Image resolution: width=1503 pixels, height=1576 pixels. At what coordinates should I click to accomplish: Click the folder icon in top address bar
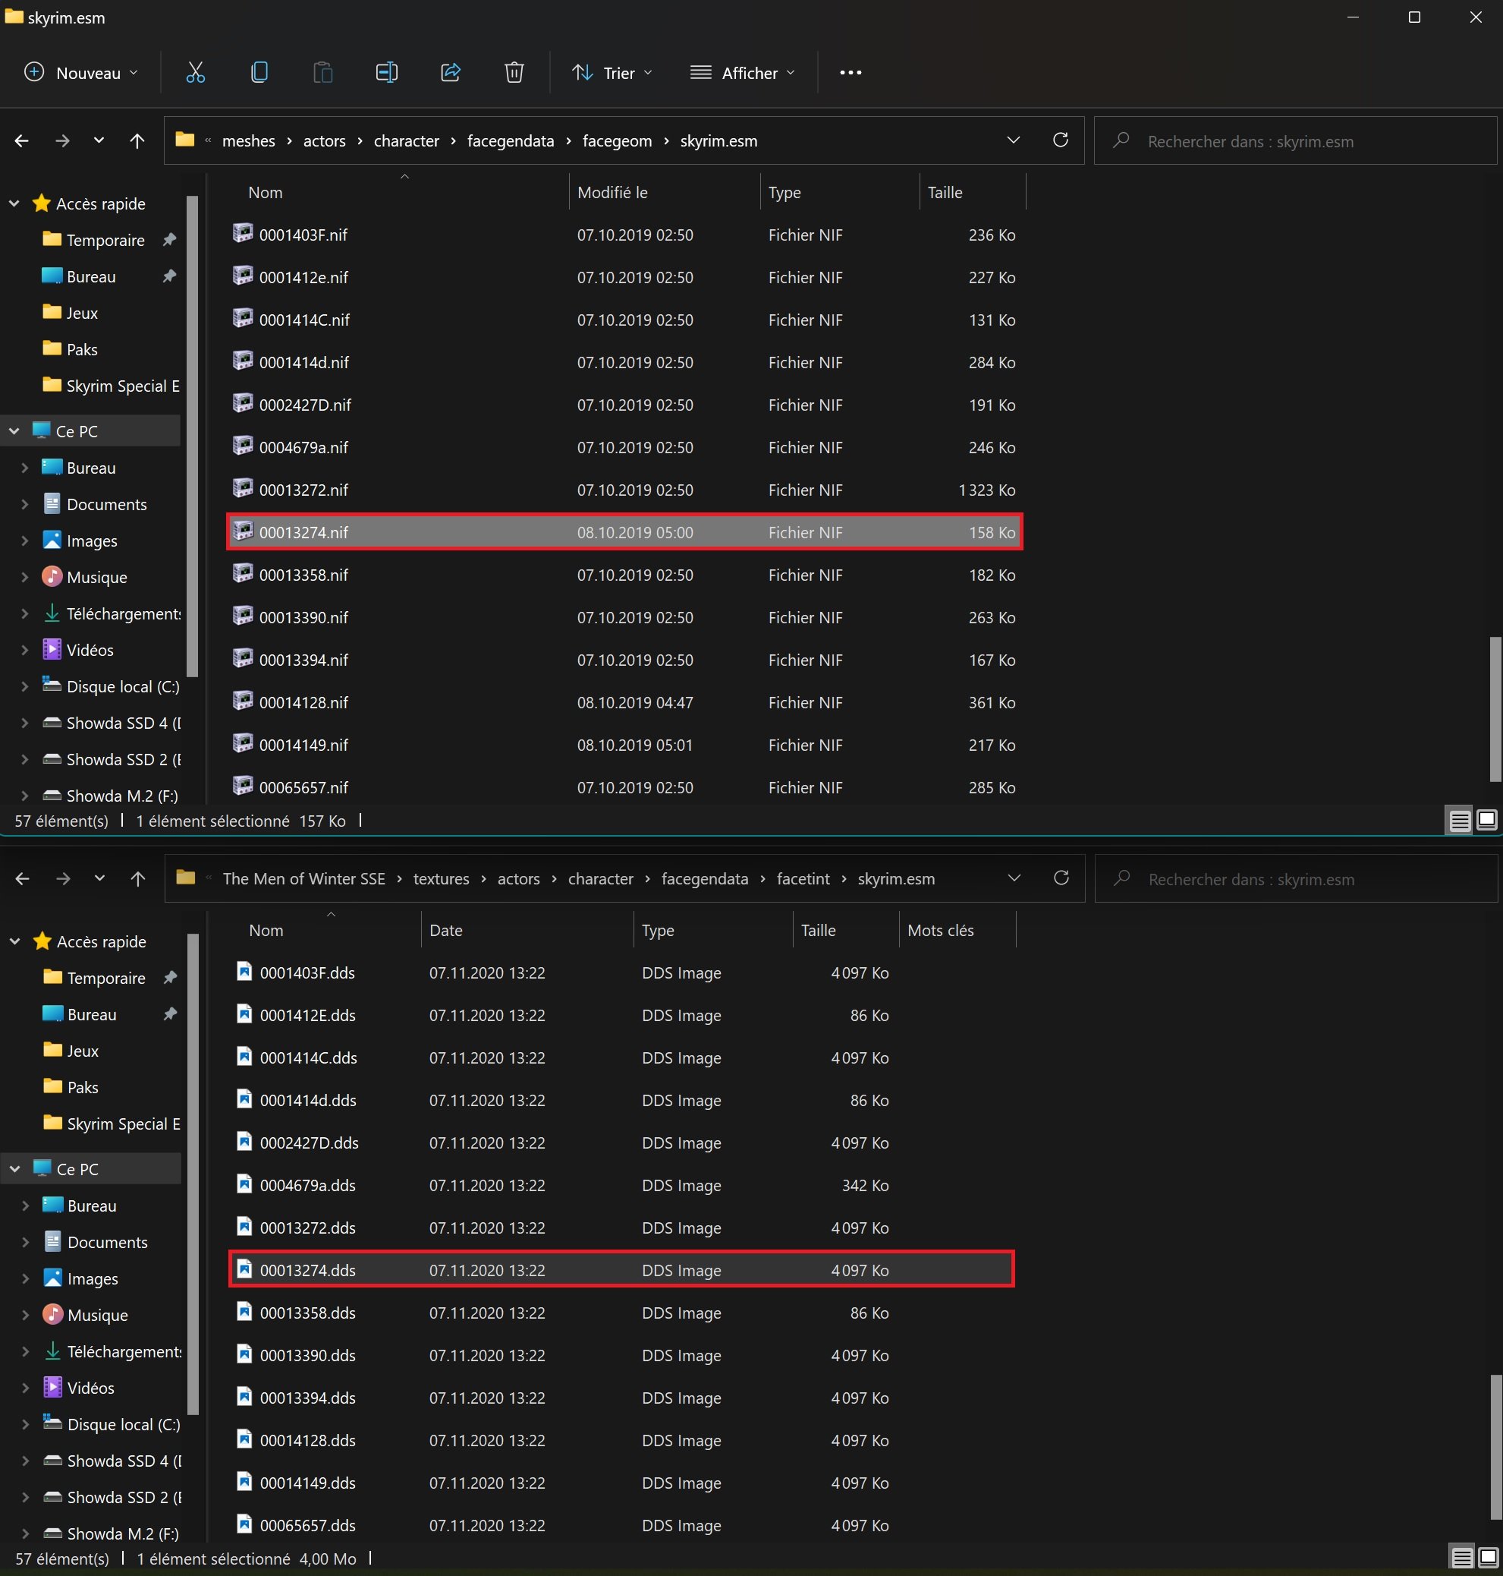[x=185, y=140]
